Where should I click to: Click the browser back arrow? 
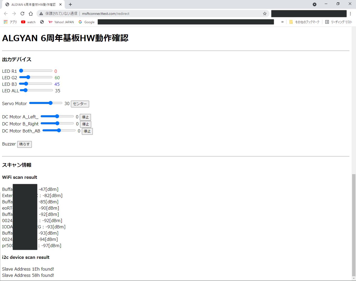click(6, 14)
